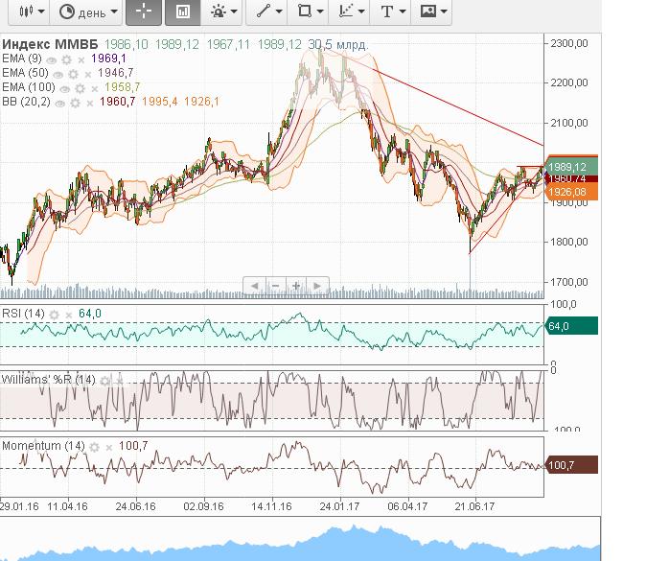Click the 24.01.17 date label

(x=339, y=506)
